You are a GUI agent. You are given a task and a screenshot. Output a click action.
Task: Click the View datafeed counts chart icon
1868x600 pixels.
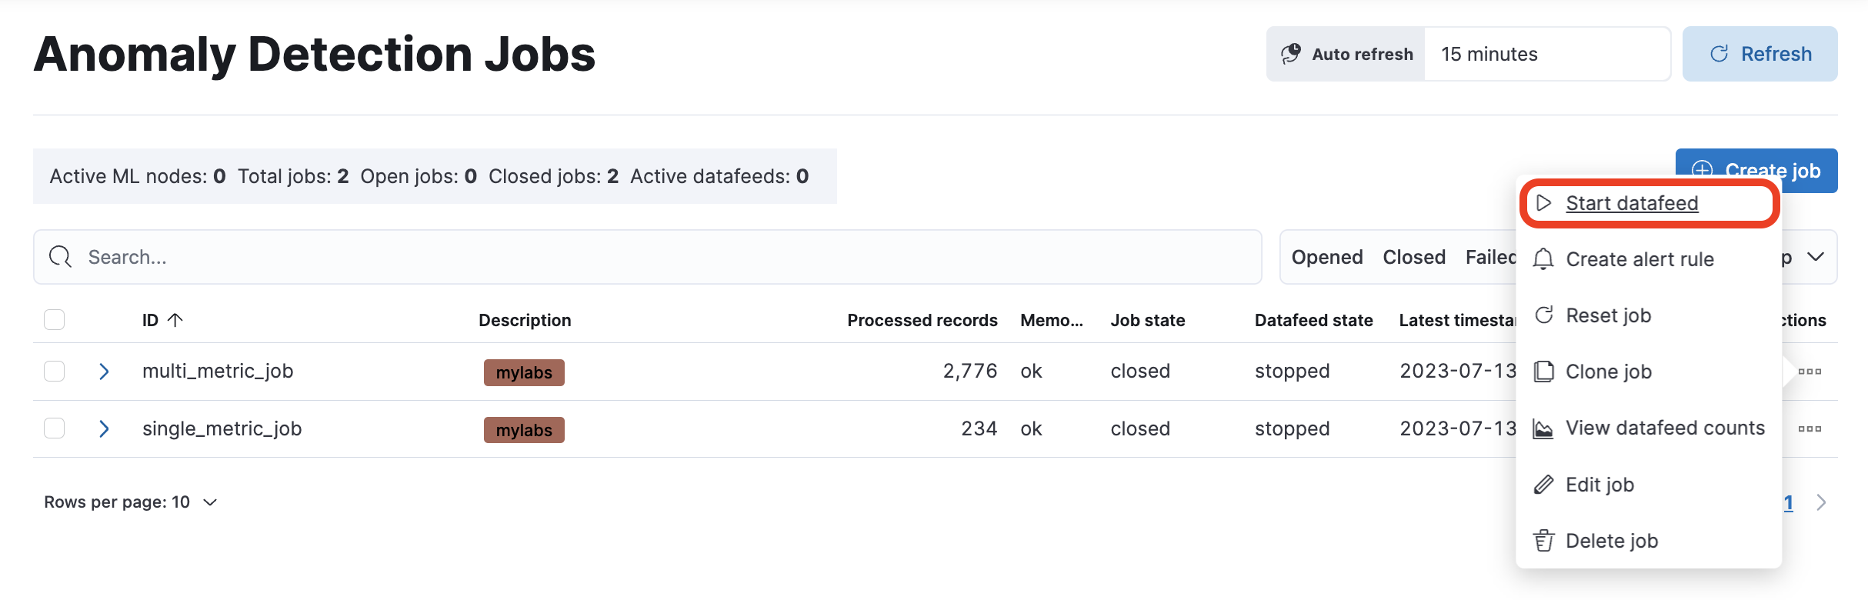point(1543,428)
